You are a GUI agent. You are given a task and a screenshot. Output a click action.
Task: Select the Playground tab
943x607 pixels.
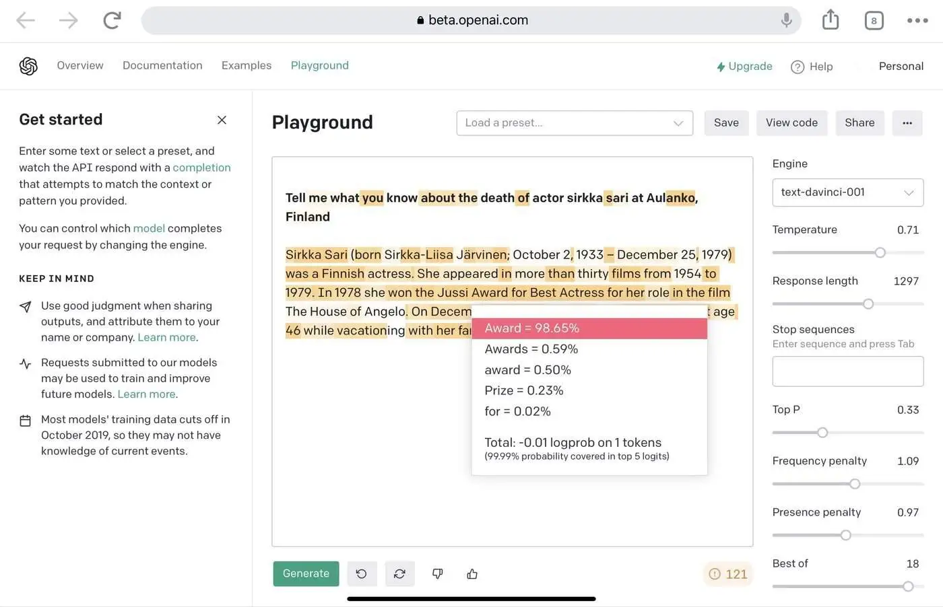(320, 65)
